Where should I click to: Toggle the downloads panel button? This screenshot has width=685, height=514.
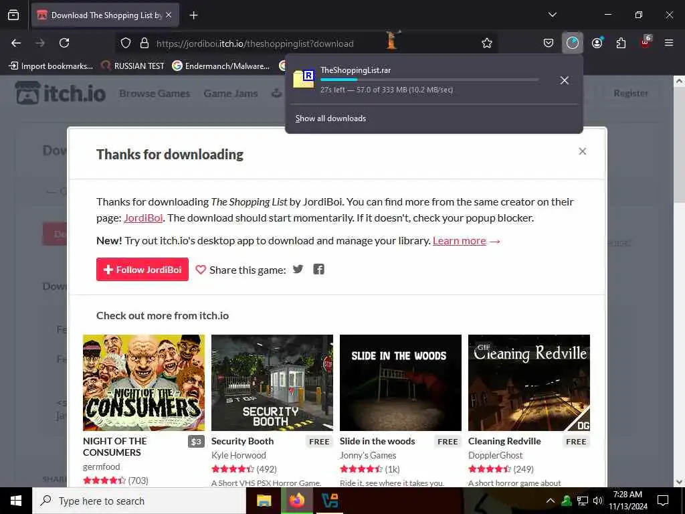click(x=573, y=43)
